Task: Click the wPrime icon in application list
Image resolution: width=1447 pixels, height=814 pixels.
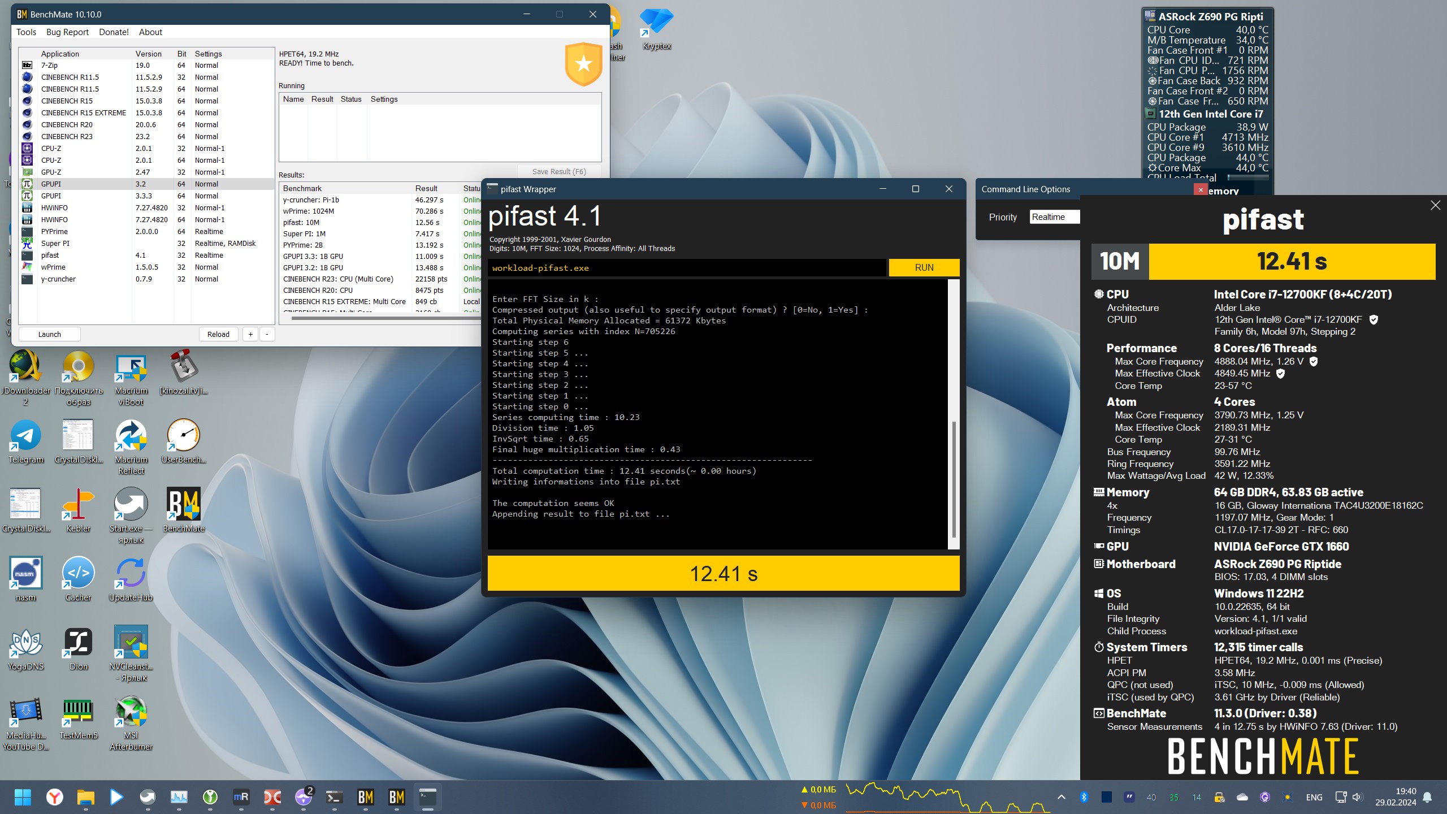Action: (27, 267)
